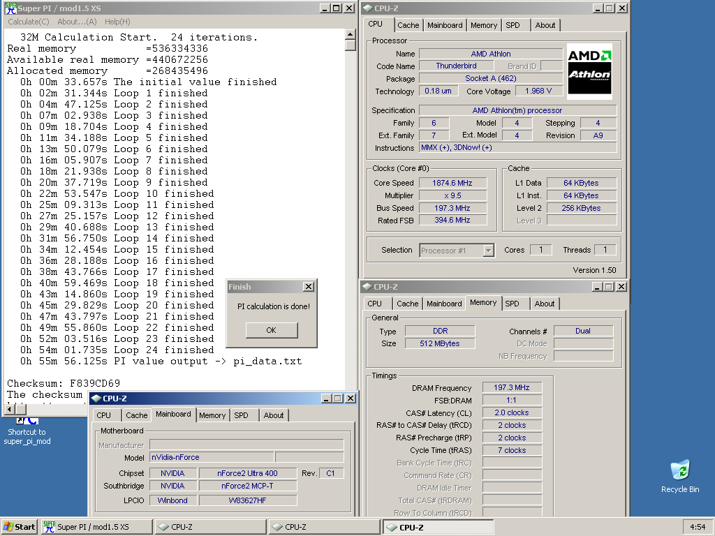Click Cycle Time (tRAS) value 7 clocks
Image resolution: width=715 pixels, height=536 pixels.
(512, 450)
